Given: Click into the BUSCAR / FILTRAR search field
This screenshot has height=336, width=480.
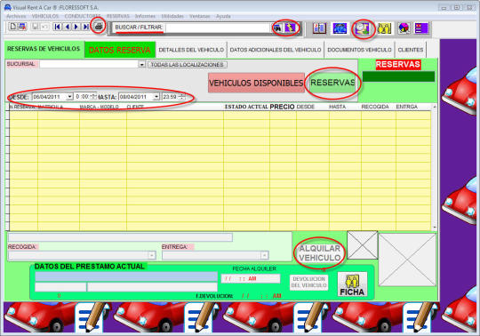Looking at the screenshot, I should click(x=218, y=28).
